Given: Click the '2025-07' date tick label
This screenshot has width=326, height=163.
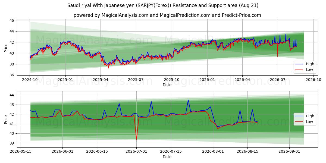Looking at the screenshot, I should click(136, 80).
